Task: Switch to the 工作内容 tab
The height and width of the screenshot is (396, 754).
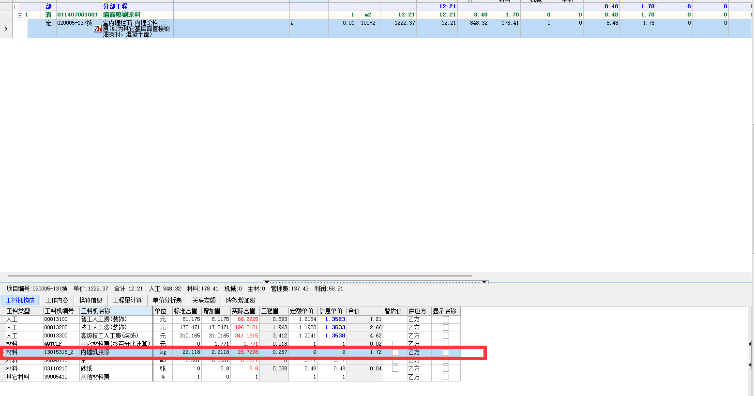Action: 57,300
